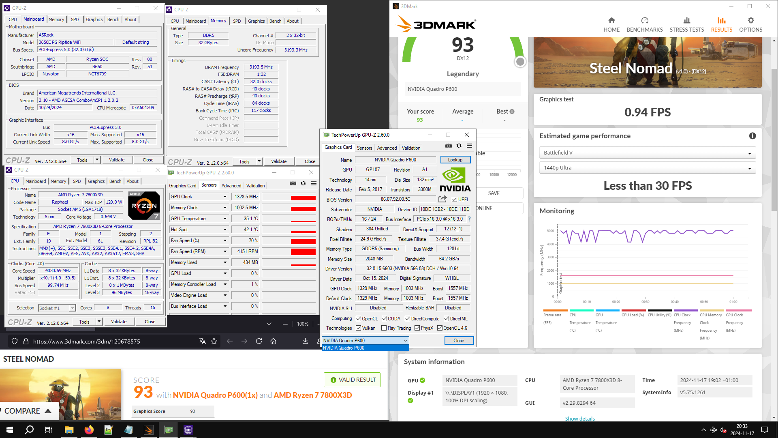Expand Hot Spot sensor dropdown
Viewport: 778px width, 438px height.
[x=225, y=230]
